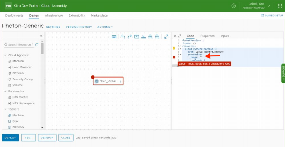
Task: Zoom out on the canvas
Action: click(157, 37)
